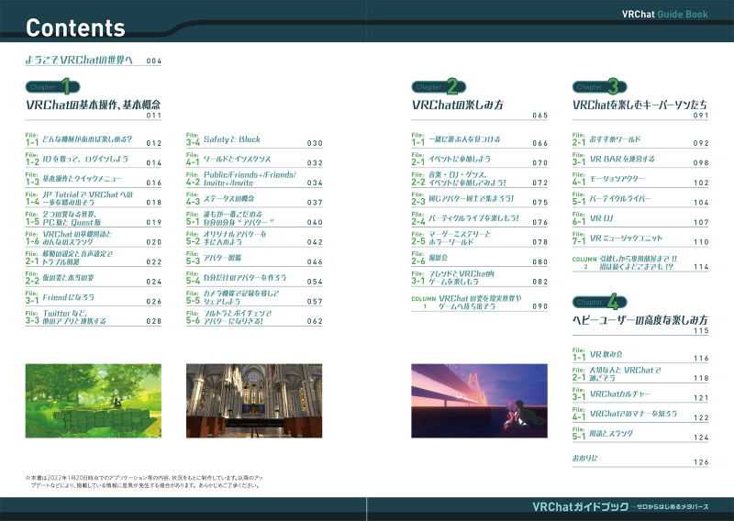Image resolution: width=734 pixels, height=521 pixels.
Task: Open entry 'VR ミュージックユニット'
Action: coord(639,238)
